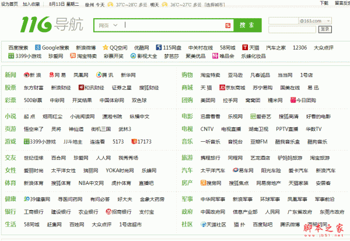350x241 pixels.
Task: Open 3399小游戏 in the 游戏 row
Action: click(x=40, y=142)
